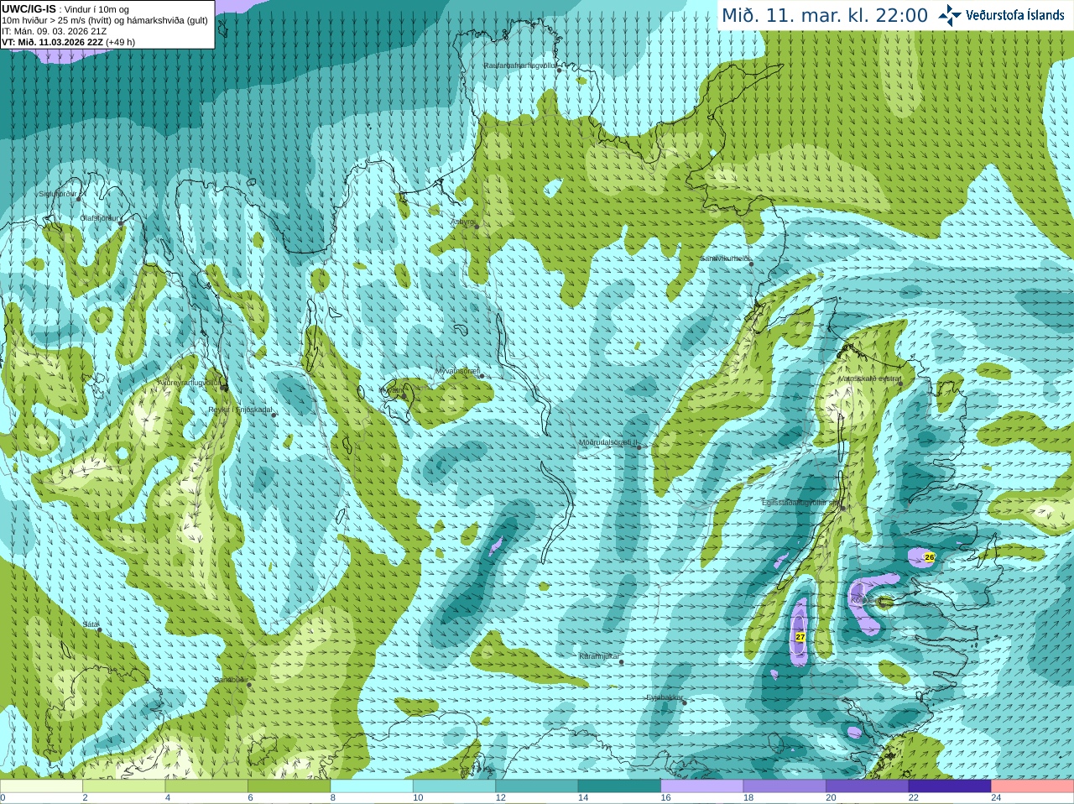Click the Siglufjörður station dot
Image resolution: width=1074 pixels, height=804 pixels.
click(79, 199)
